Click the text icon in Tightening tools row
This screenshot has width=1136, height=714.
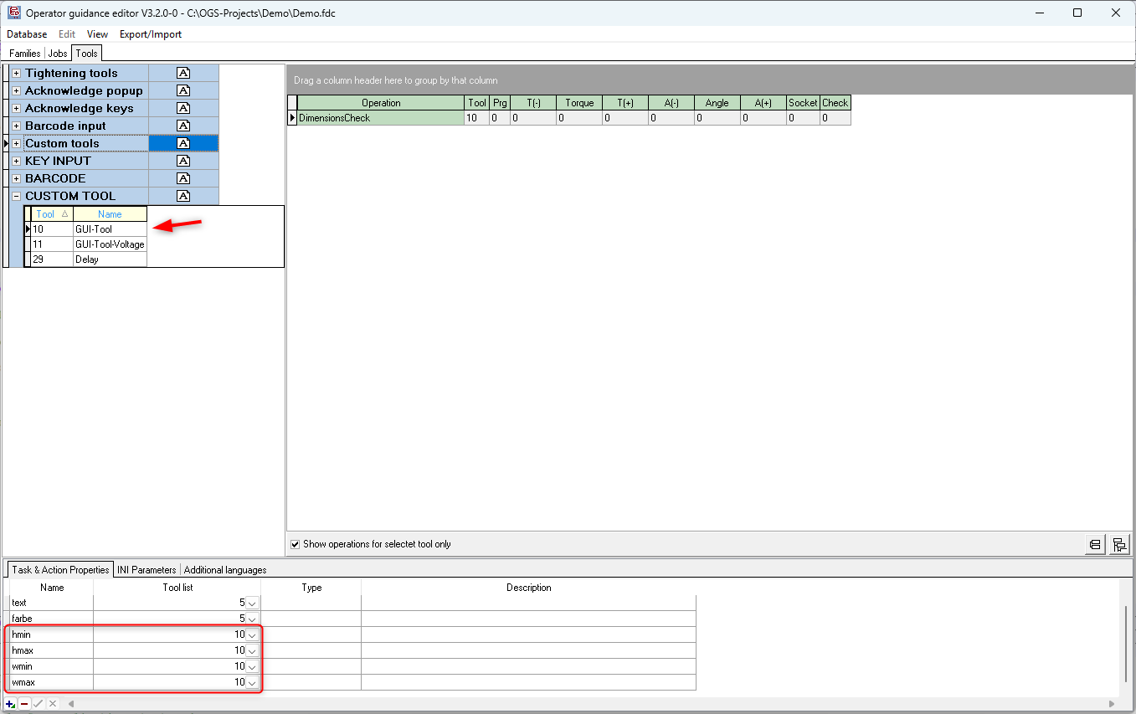click(183, 73)
